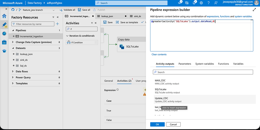Switch to the Functions tab
This screenshot has width=260, height=130.
223,64
